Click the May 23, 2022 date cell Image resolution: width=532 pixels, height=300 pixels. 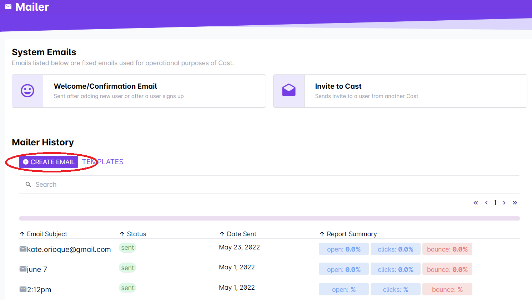click(239, 247)
